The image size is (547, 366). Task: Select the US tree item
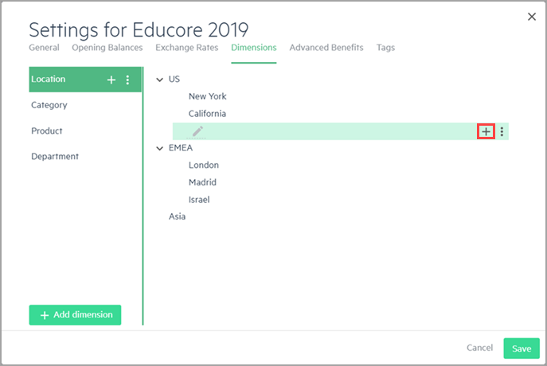tap(174, 79)
